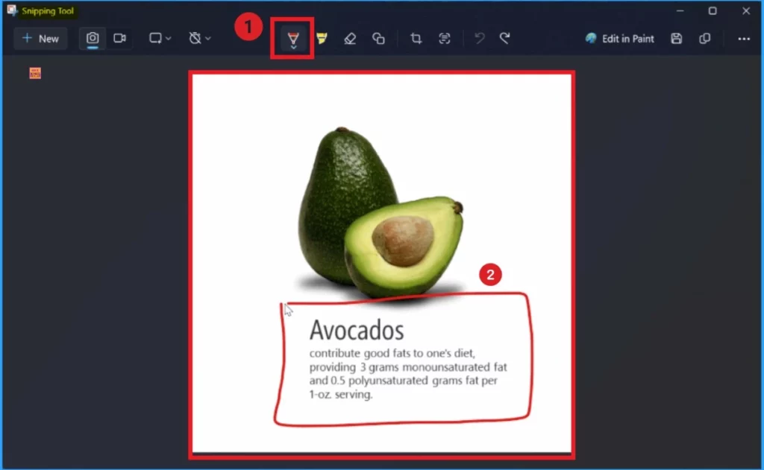Open snip with Edit in Paint
Image resolution: width=764 pixels, height=470 pixels.
pos(620,39)
